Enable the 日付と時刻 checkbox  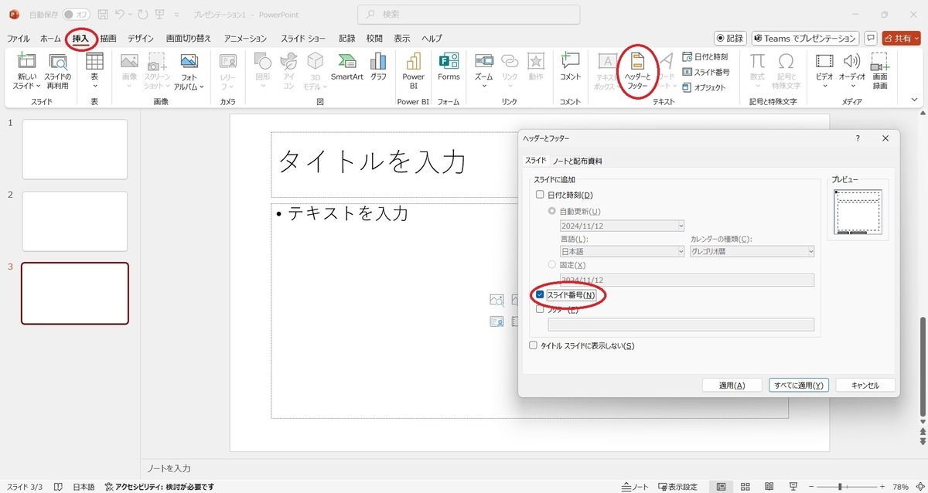coord(540,195)
